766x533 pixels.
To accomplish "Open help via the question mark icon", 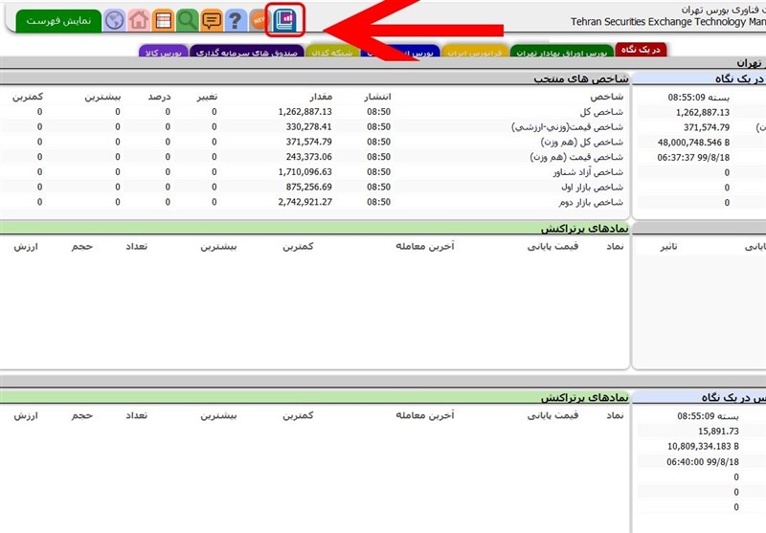I will [235, 20].
